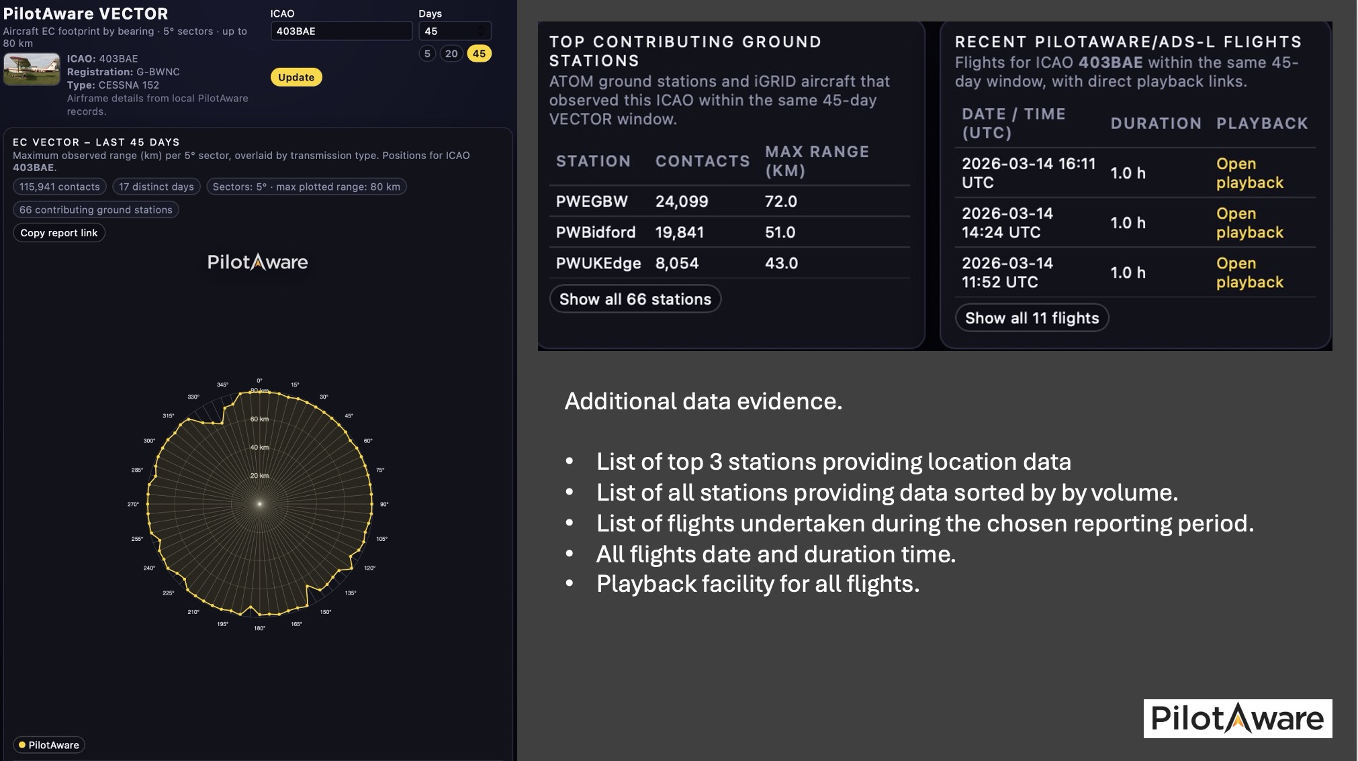
Task: Click into the ICAO input field
Action: tap(341, 31)
